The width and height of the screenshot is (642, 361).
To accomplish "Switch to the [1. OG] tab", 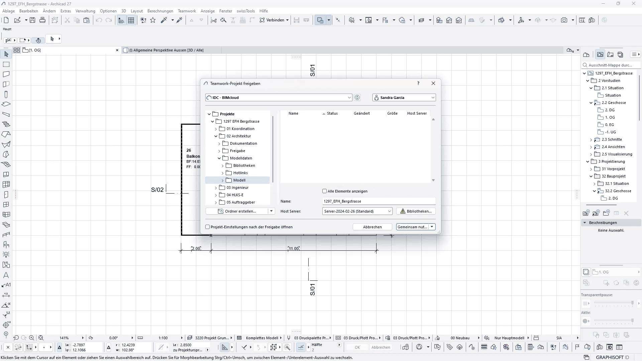I will click(71, 50).
